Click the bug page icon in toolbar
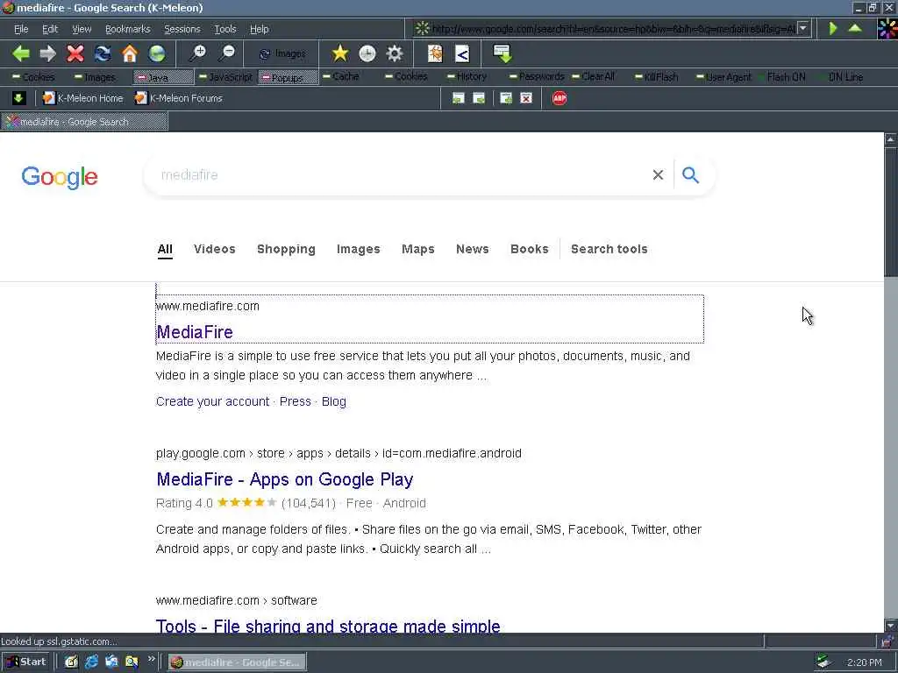898x673 pixels. pyautogui.click(x=435, y=53)
